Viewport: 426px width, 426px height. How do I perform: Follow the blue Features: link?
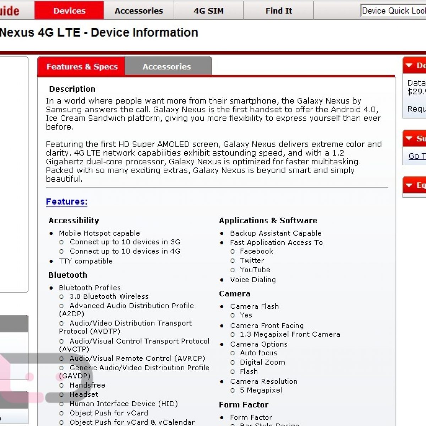(x=66, y=202)
